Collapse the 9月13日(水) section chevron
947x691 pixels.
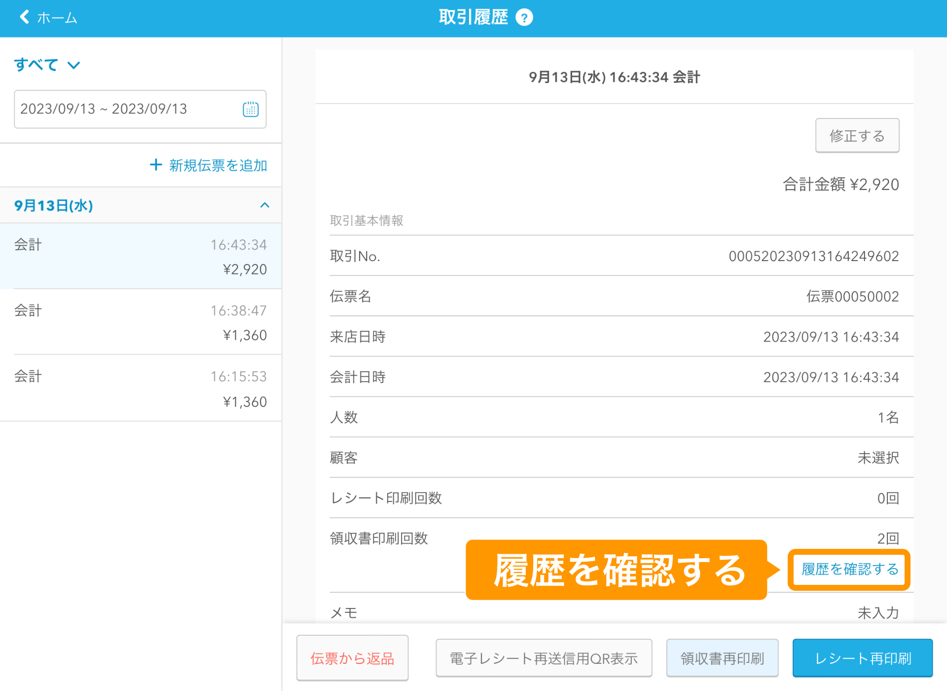(265, 205)
